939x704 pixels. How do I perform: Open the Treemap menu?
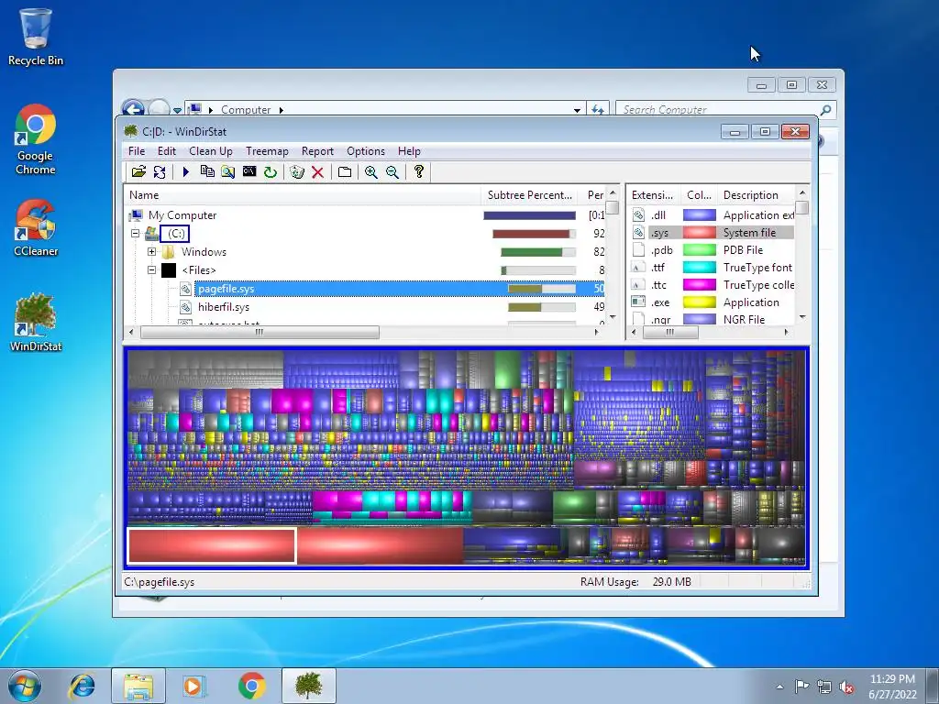tap(267, 151)
